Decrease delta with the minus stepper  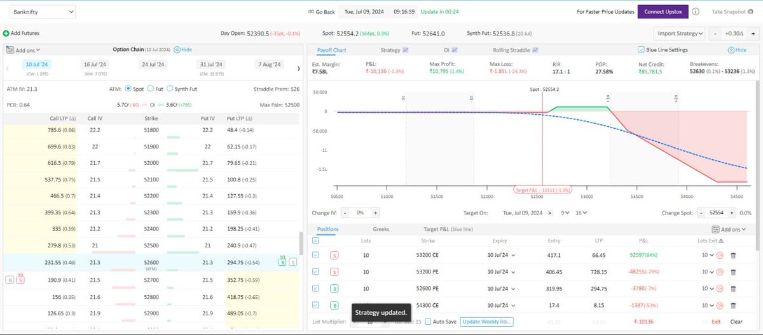(717, 33)
